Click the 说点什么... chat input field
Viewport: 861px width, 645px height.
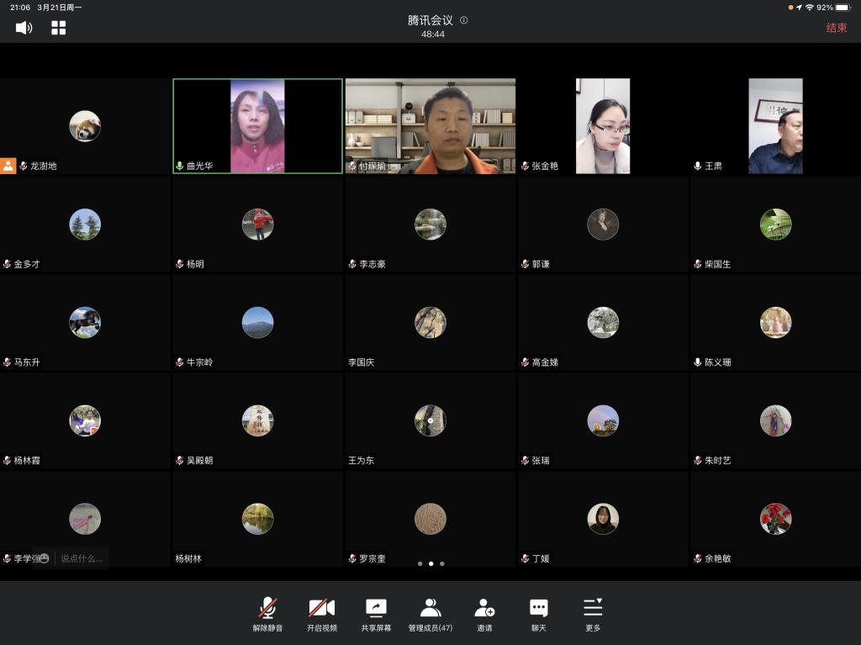(82, 558)
